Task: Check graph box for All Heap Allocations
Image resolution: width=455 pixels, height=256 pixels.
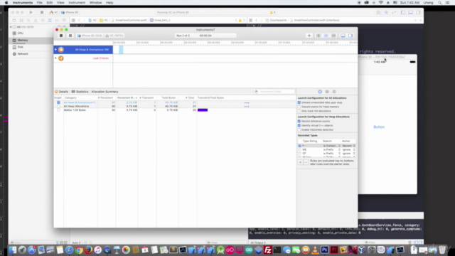Action: pyautogui.click(x=58, y=106)
